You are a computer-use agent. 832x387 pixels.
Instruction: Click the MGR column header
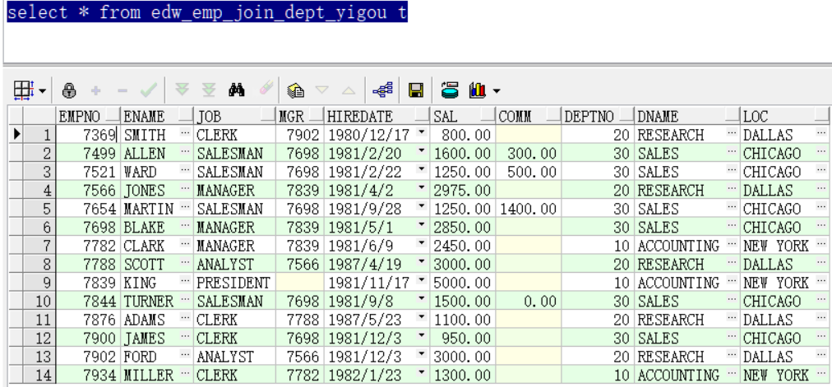300,116
